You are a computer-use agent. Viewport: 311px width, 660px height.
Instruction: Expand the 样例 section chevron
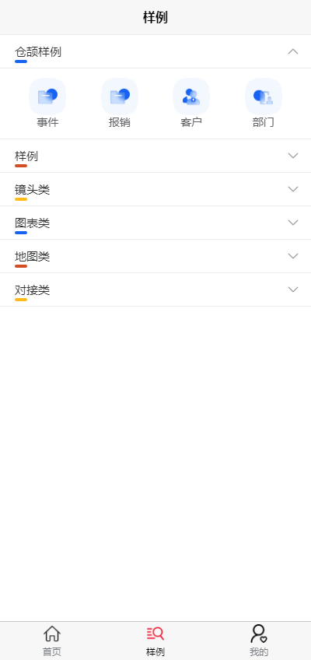(x=293, y=156)
